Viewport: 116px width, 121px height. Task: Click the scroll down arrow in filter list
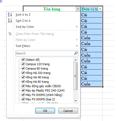coord(76,101)
